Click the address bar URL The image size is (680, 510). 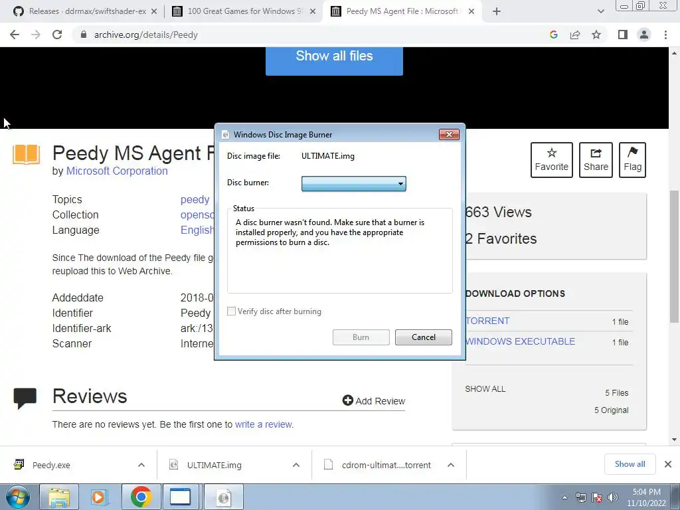tap(145, 35)
